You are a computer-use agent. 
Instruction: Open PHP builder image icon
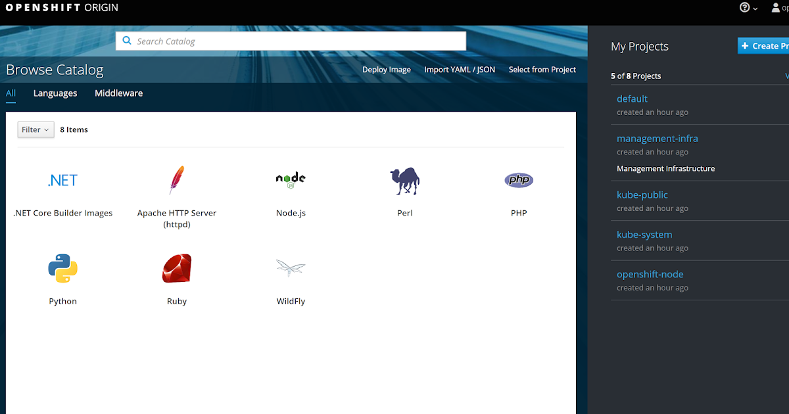(518, 179)
